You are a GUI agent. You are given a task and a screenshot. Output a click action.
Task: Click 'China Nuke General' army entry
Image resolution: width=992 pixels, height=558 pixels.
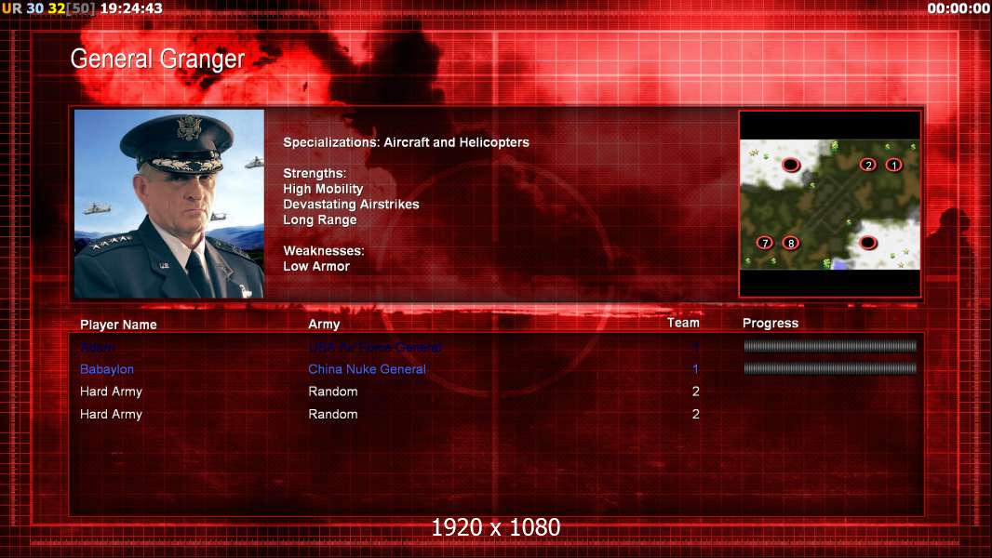[x=367, y=369]
